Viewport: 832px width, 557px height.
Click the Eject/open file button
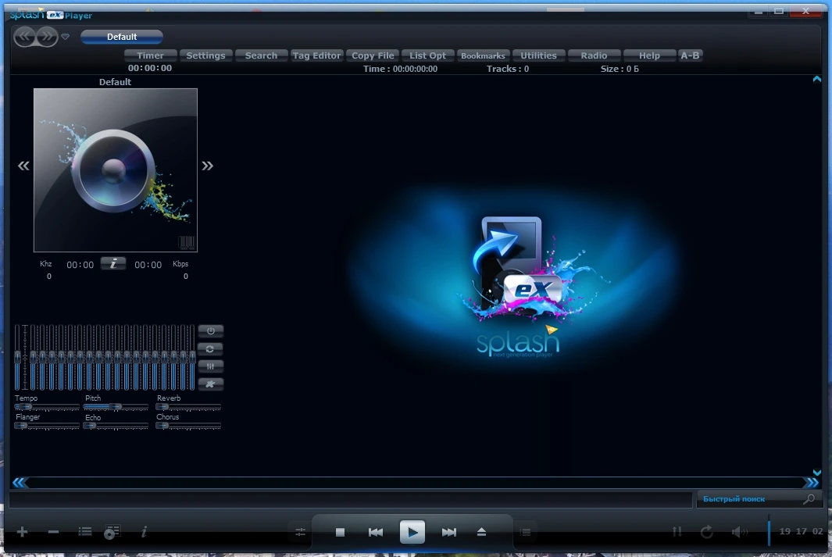pyautogui.click(x=481, y=531)
